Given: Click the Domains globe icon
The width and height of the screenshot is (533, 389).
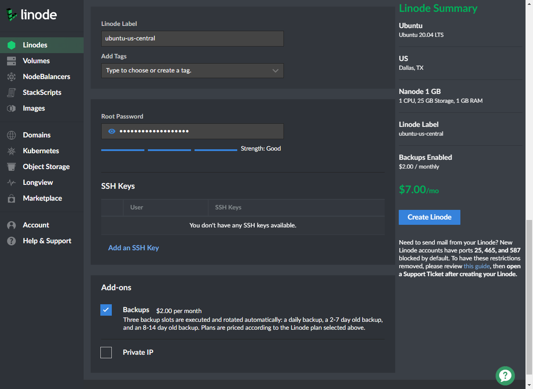Looking at the screenshot, I should [11, 135].
